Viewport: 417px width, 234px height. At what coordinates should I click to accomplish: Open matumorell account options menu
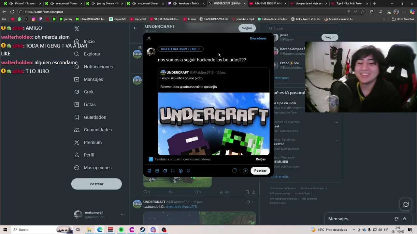click(123, 215)
